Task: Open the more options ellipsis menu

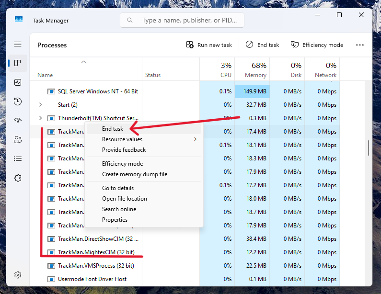Action: (360, 45)
